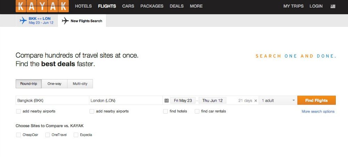Image resolution: width=348 pixels, height=157 pixels.
Task: Click the Choose Sites to Compare vs. KAYAK heading
Action: tap(49, 126)
